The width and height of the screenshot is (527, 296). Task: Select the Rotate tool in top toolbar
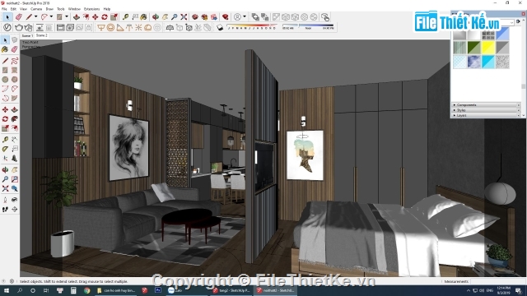105,16
